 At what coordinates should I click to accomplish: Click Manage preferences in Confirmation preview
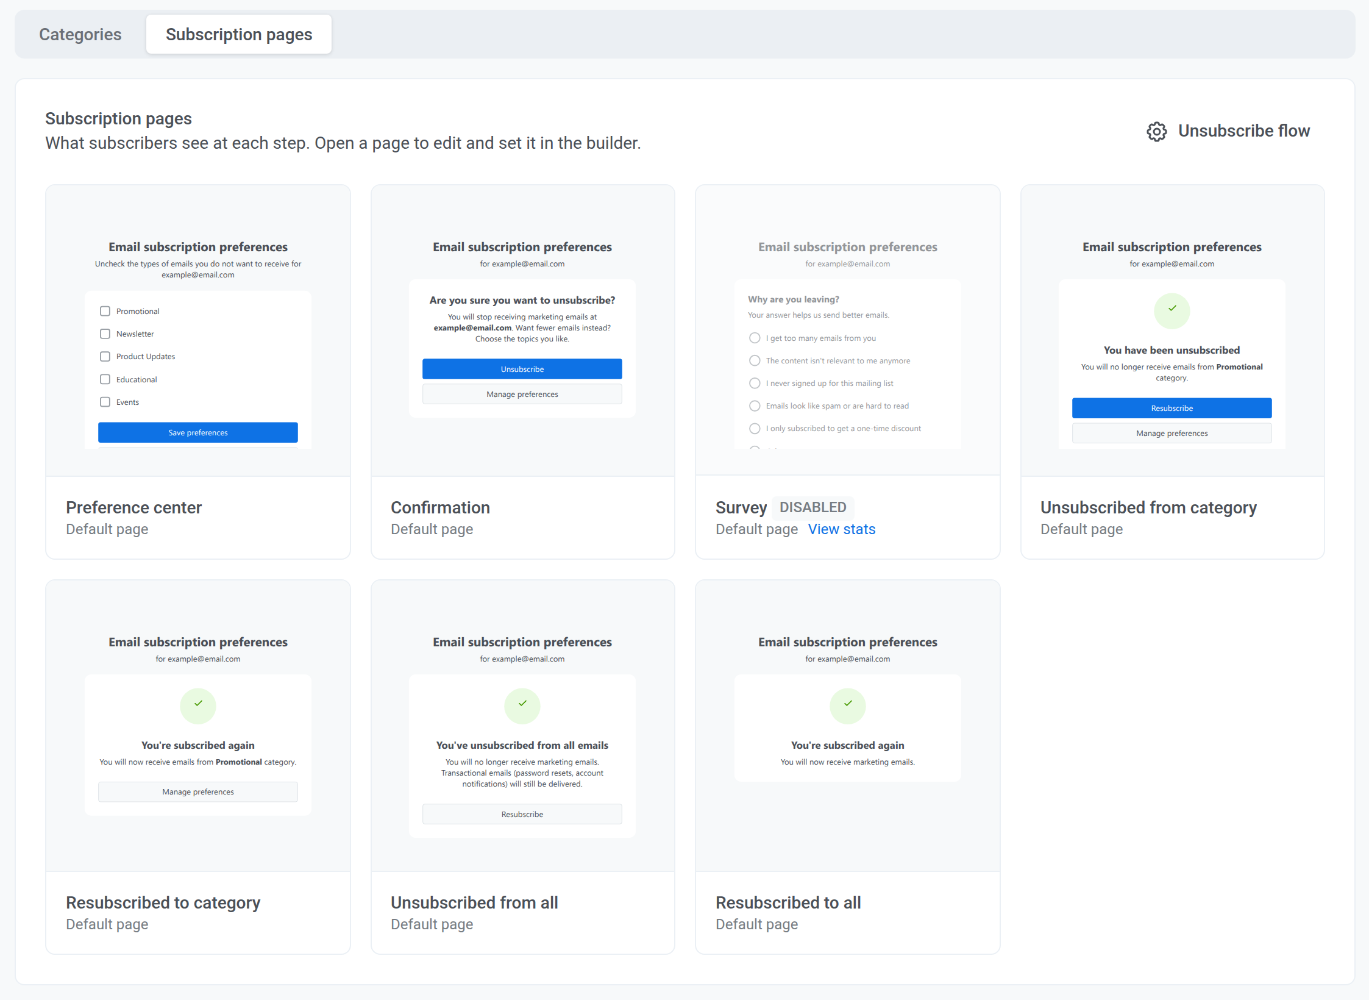pyautogui.click(x=522, y=394)
